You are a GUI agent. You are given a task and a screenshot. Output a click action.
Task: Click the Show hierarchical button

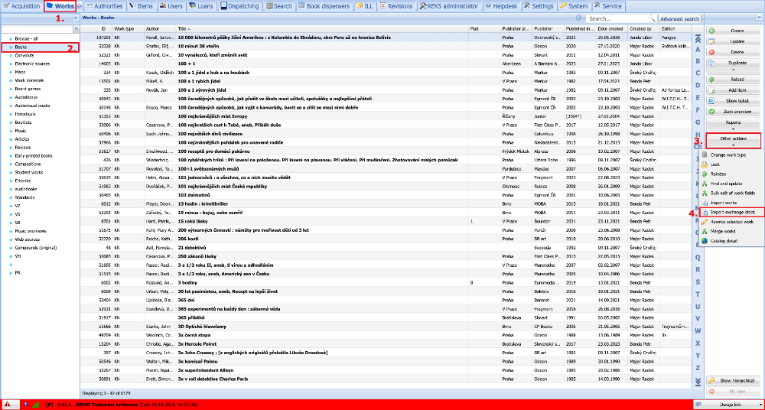click(734, 381)
